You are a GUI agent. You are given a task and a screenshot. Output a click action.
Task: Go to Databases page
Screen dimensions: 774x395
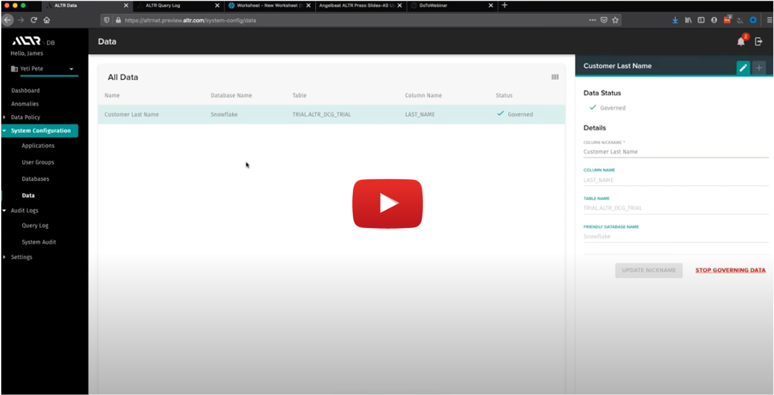coord(36,179)
